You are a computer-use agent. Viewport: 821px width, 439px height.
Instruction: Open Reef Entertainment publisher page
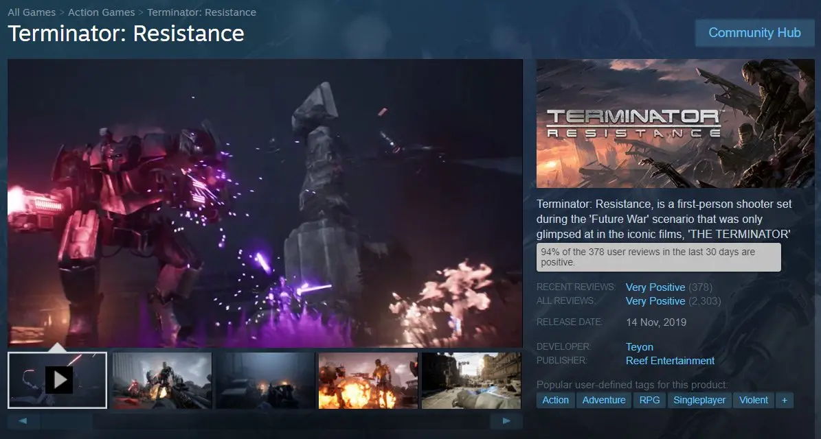coord(670,361)
